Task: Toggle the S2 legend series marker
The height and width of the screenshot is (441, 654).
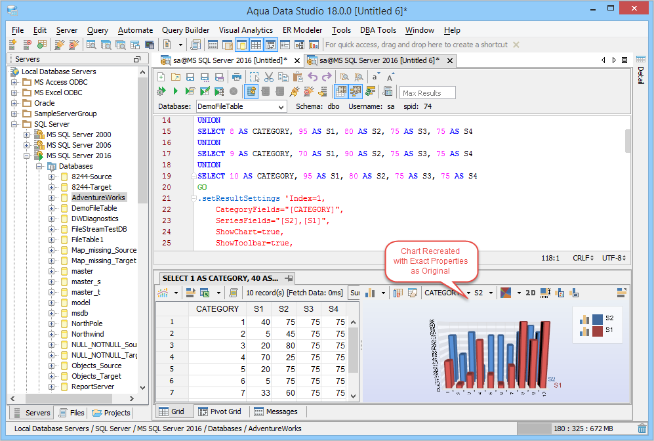Action: pos(597,319)
